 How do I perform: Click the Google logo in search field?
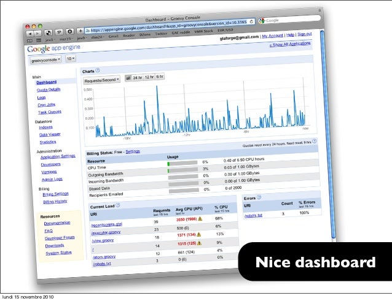(x=262, y=21)
